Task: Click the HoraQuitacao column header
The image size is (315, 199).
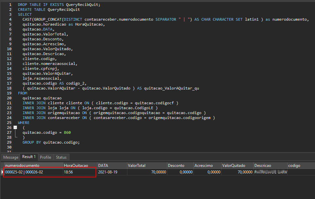Action: pos(80,166)
